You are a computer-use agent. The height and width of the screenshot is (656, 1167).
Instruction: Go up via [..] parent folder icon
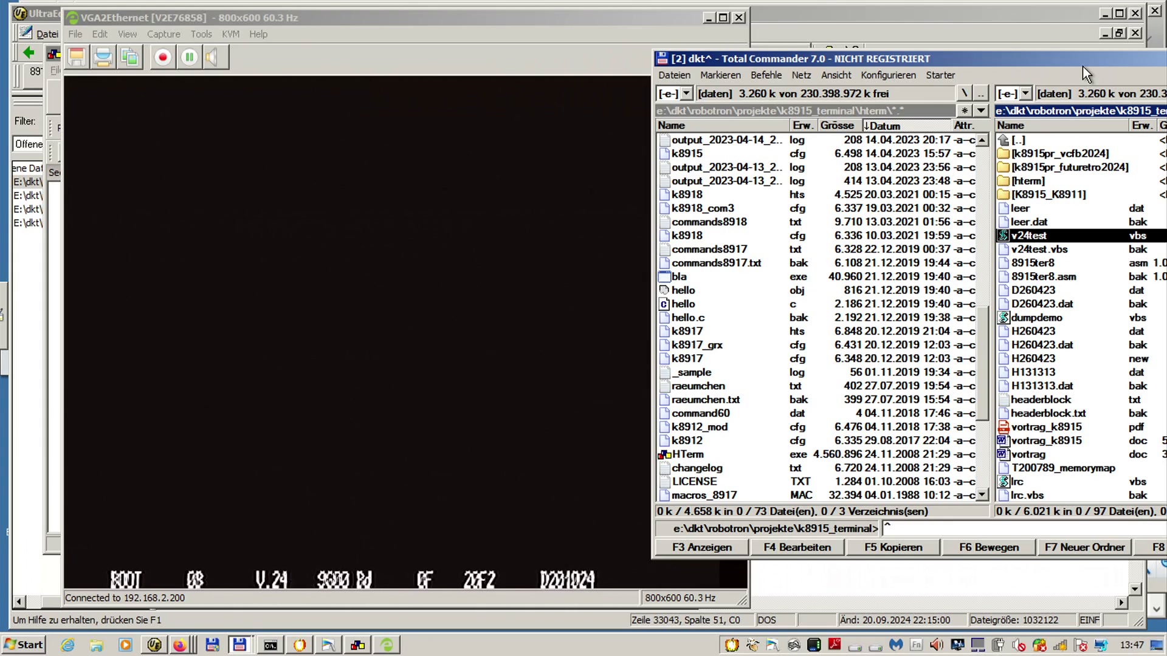pyautogui.click(x=1003, y=140)
